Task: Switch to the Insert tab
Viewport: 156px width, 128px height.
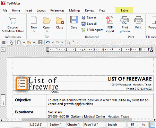Action: tap(28, 10)
